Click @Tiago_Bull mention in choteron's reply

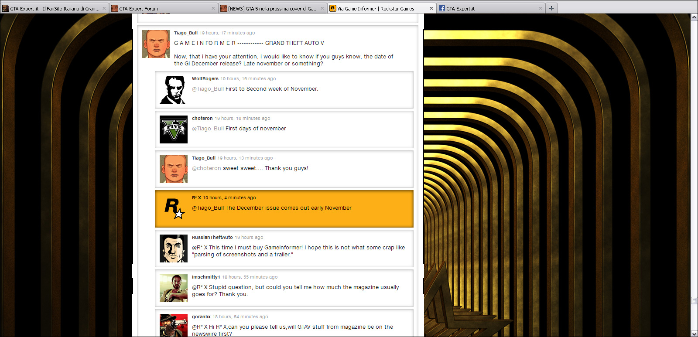[x=208, y=128]
